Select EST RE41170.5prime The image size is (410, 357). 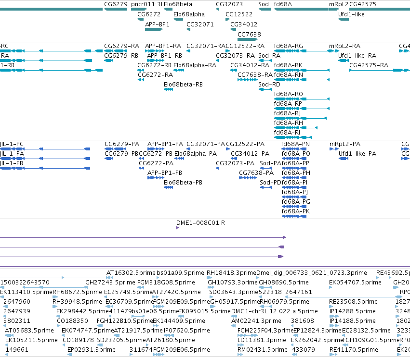click(333, 355)
